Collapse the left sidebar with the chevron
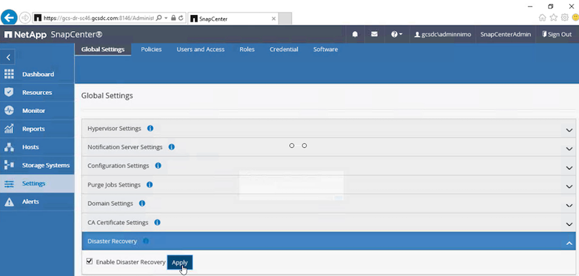 8,57
